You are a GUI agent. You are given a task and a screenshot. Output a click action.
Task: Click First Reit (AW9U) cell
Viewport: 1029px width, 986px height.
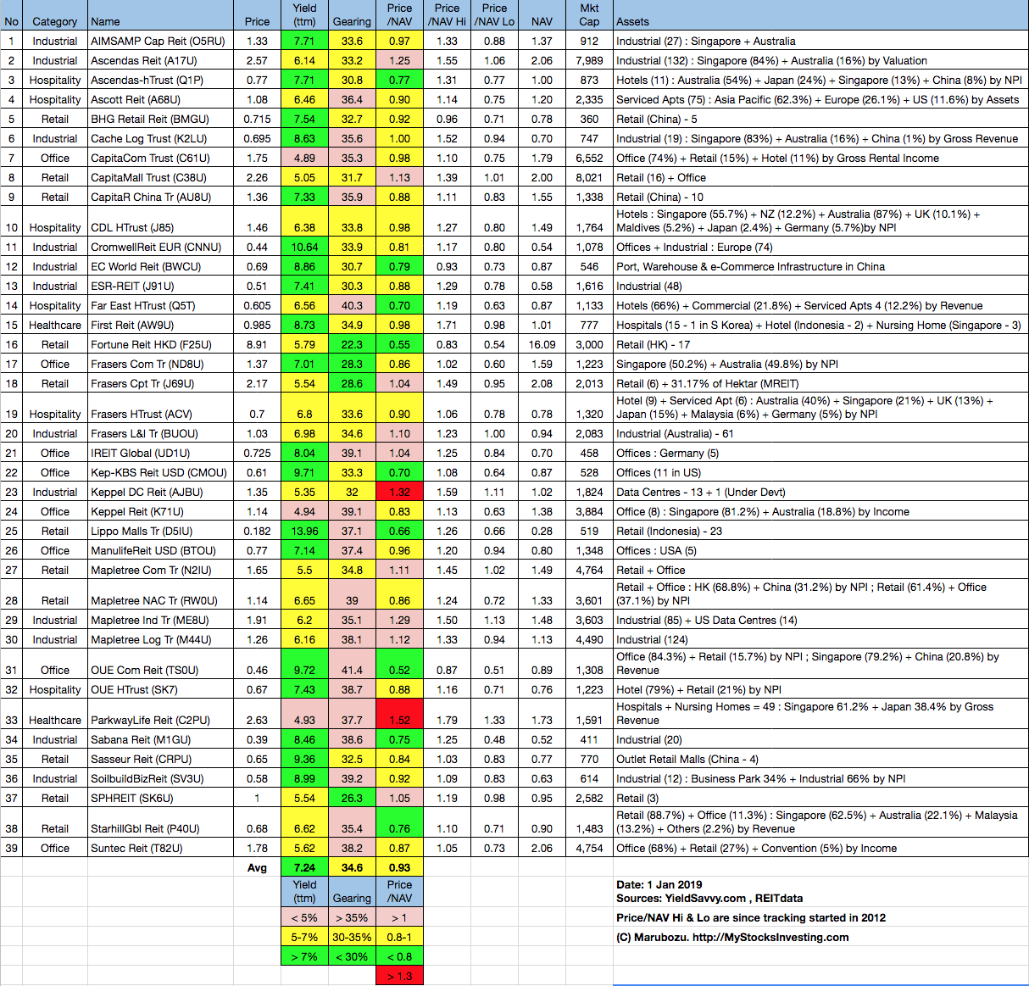[x=160, y=325]
